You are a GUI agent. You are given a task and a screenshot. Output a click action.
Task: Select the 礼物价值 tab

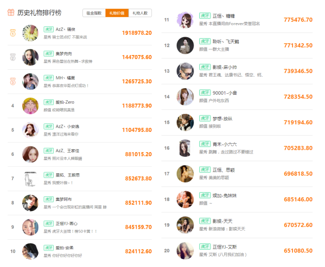pyautogui.click(x=117, y=13)
